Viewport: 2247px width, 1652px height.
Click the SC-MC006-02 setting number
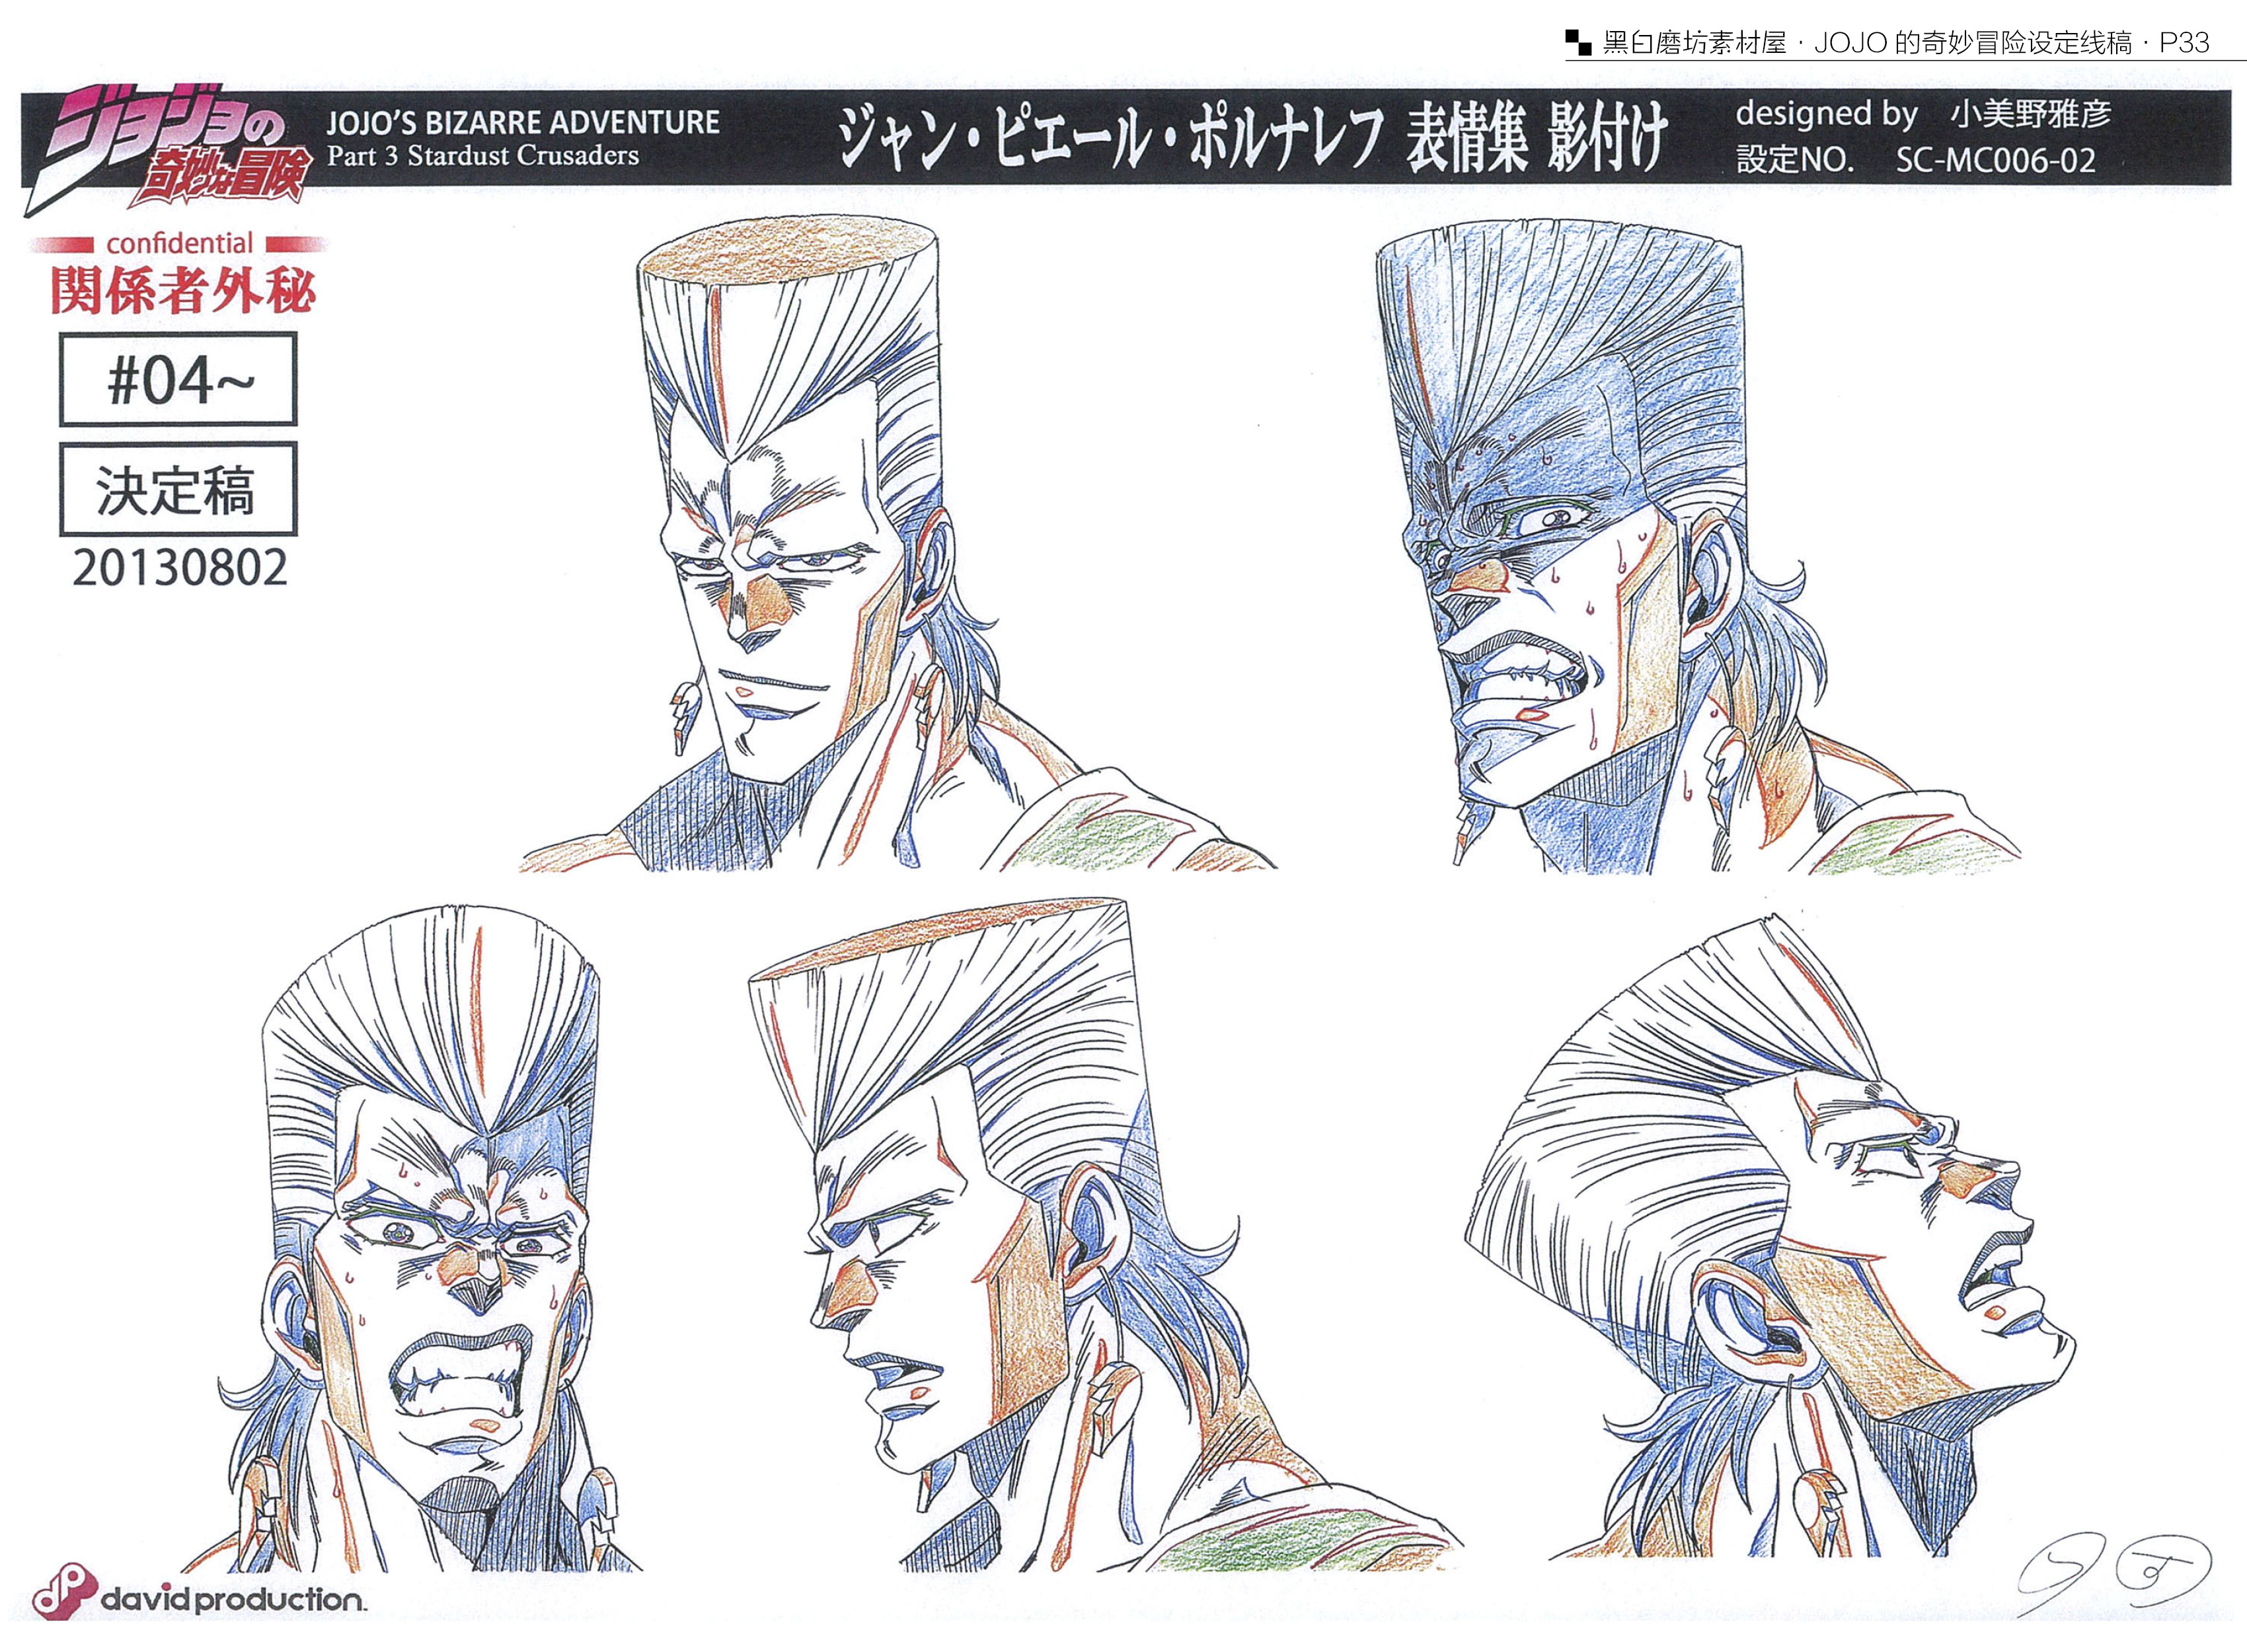[x=1995, y=160]
